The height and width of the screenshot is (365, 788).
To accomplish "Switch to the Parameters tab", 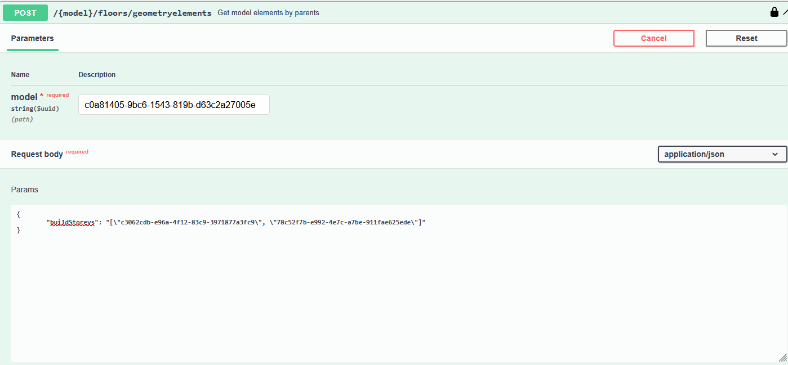I will point(33,38).
